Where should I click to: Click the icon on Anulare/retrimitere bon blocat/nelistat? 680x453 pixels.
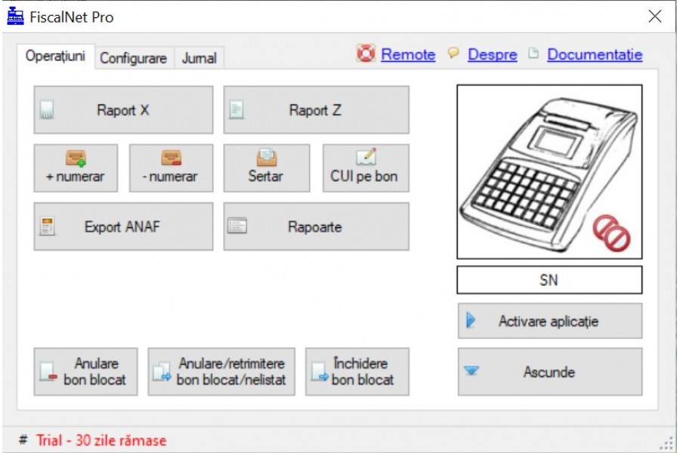[162, 372]
